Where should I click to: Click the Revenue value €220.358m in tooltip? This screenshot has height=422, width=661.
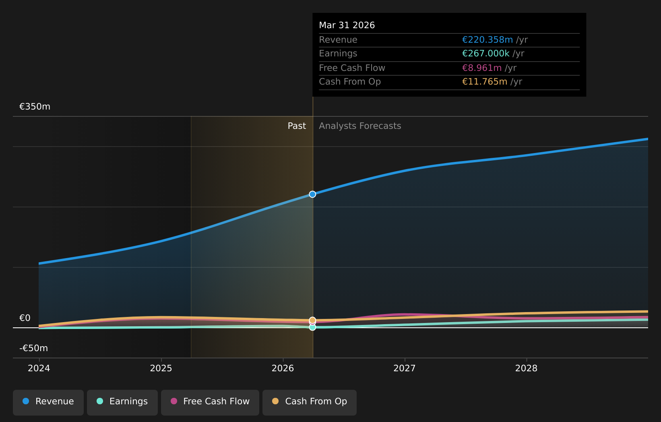click(x=487, y=40)
